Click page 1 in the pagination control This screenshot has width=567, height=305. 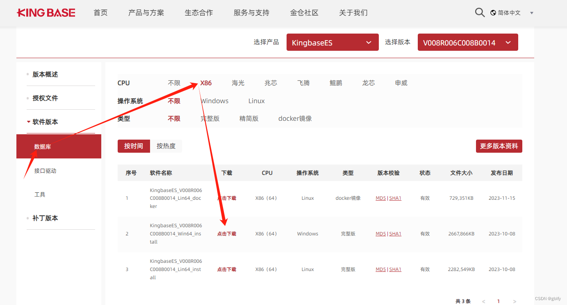[x=499, y=301]
